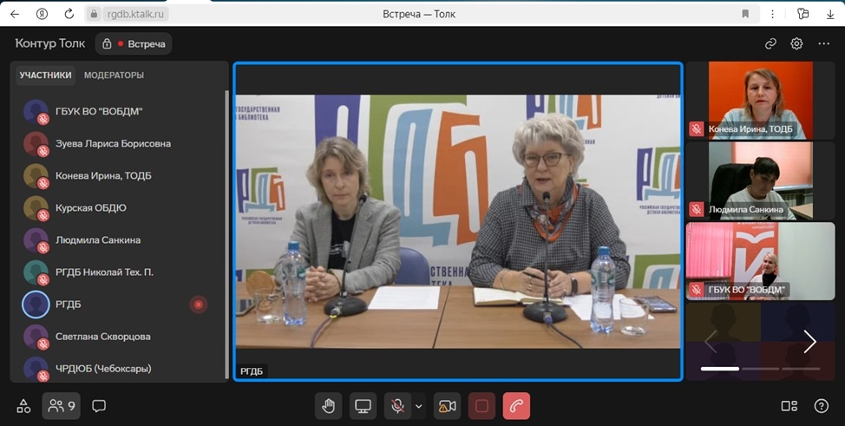Image resolution: width=845 pixels, height=426 pixels.
Task: Toggle the participants list panel
Action: pos(61,406)
